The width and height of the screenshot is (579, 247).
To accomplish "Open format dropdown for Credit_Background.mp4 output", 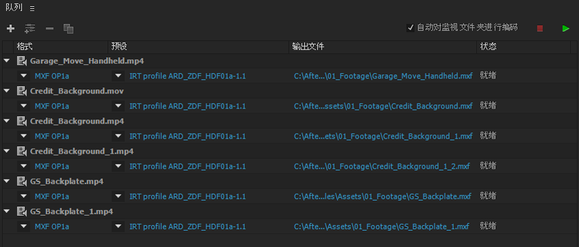I will pyautogui.click(x=24, y=136).
